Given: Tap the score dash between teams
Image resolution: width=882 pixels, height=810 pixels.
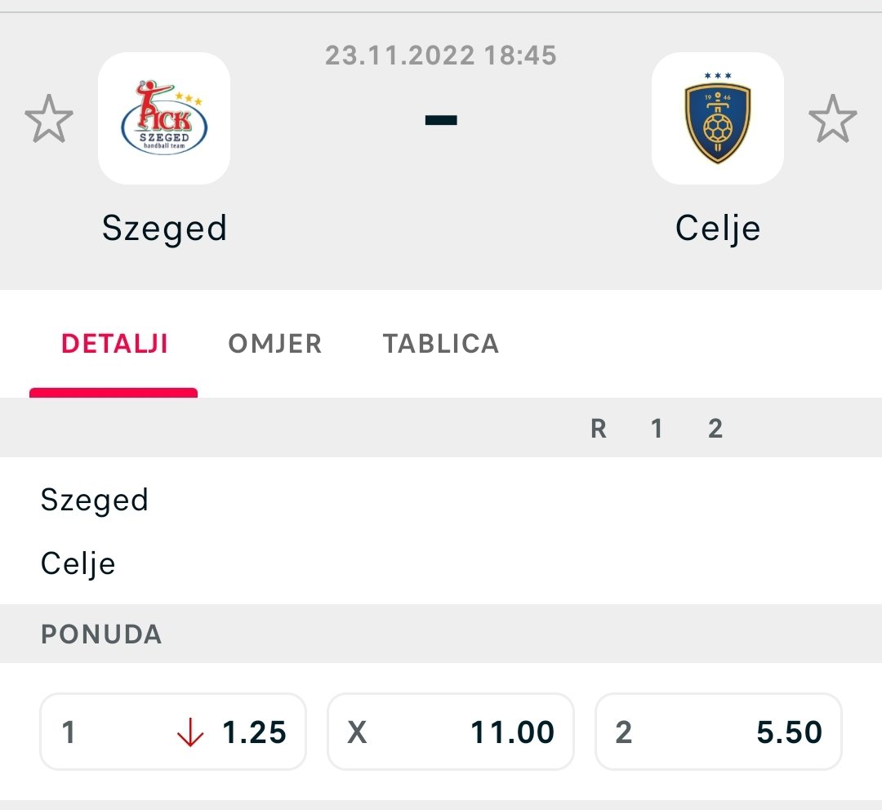Looking at the screenshot, I should tap(441, 119).
